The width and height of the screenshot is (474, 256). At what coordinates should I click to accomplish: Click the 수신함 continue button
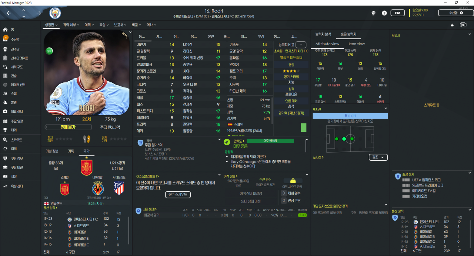[456, 13]
